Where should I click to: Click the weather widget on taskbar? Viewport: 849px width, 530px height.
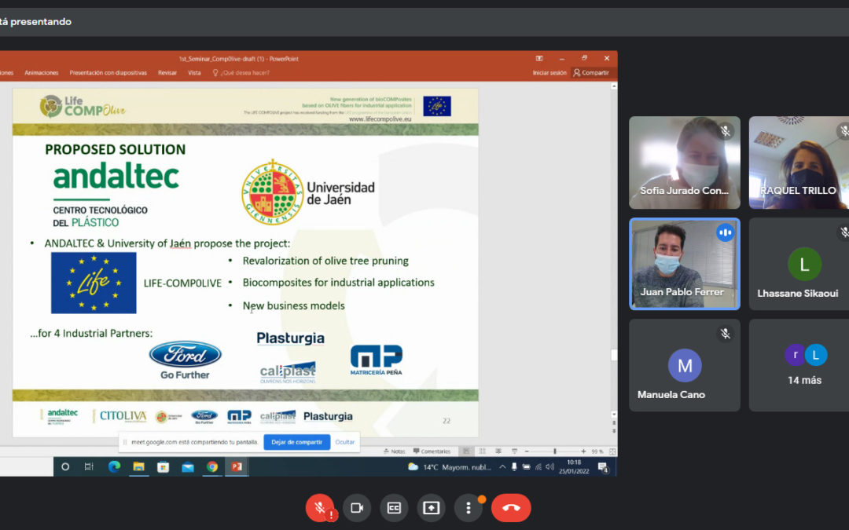[x=450, y=466]
